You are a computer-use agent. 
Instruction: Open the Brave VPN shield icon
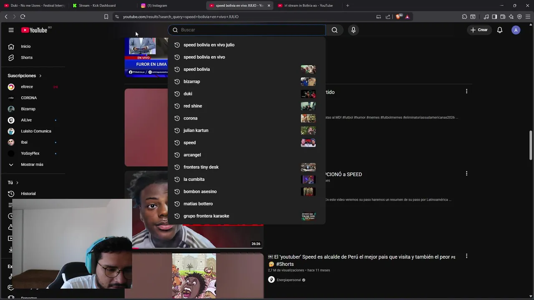click(x=519, y=17)
